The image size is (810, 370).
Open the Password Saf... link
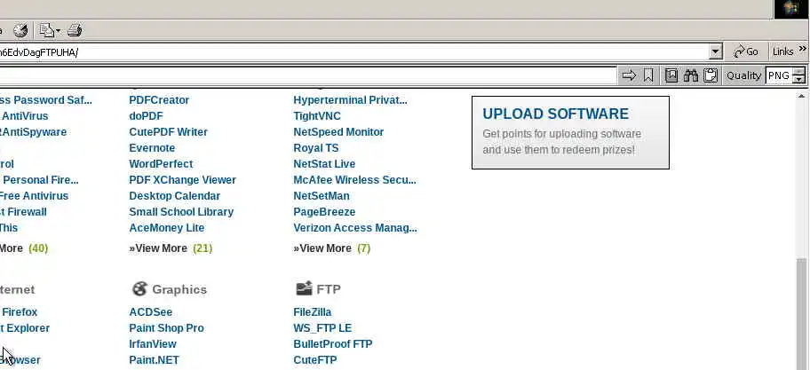[x=46, y=100]
